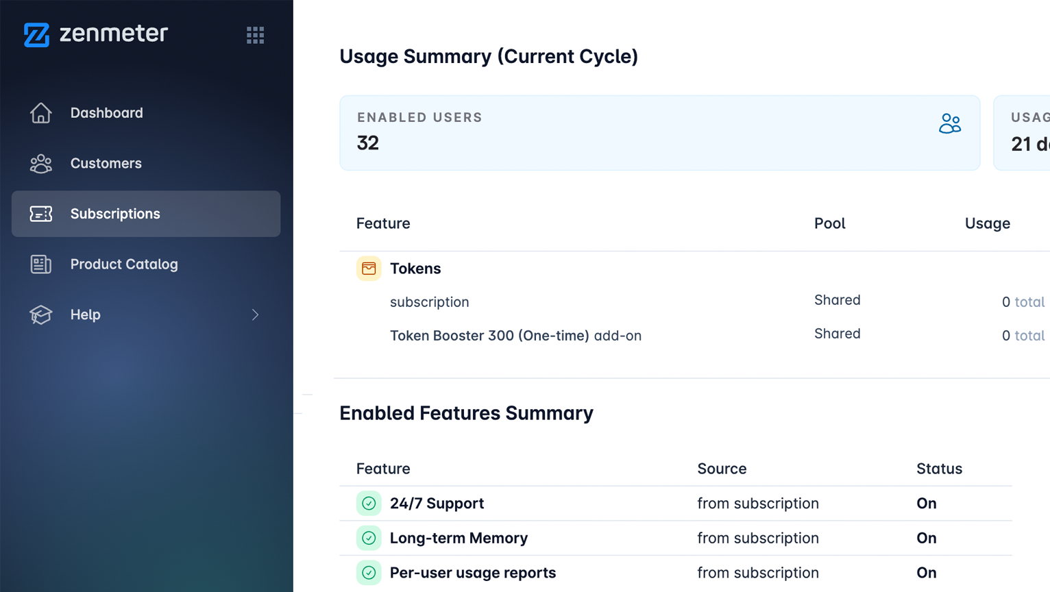Click 'from subscription' in Per-user usage reports row

[758, 573]
